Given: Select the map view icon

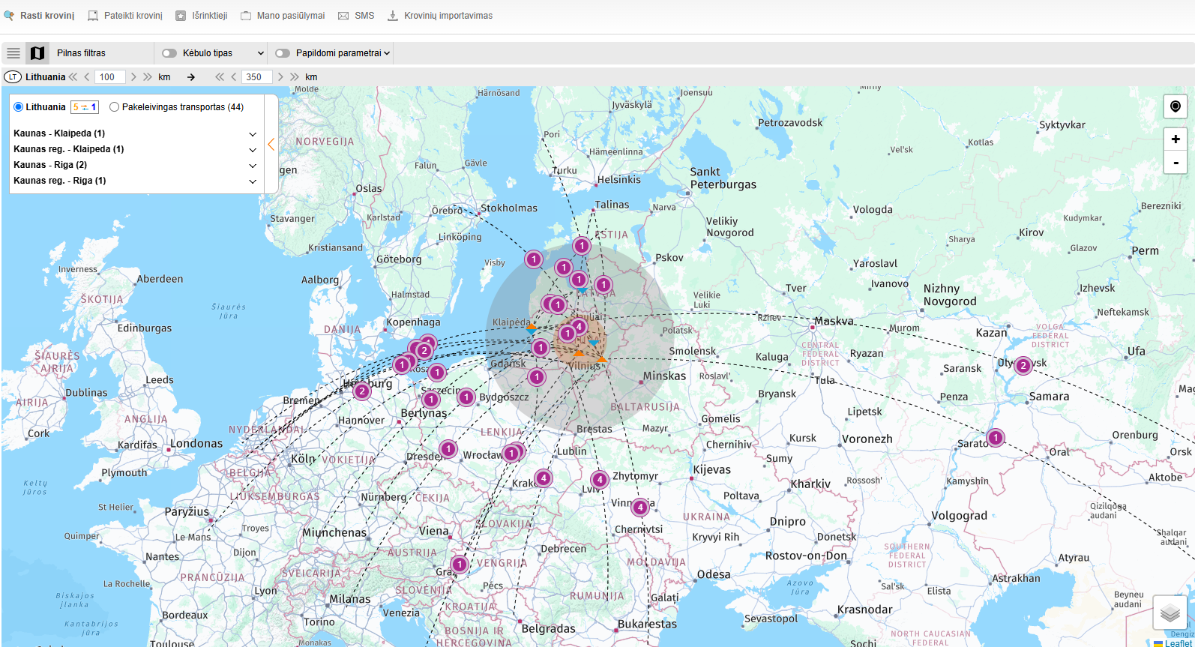Looking at the screenshot, I should click(x=37, y=53).
